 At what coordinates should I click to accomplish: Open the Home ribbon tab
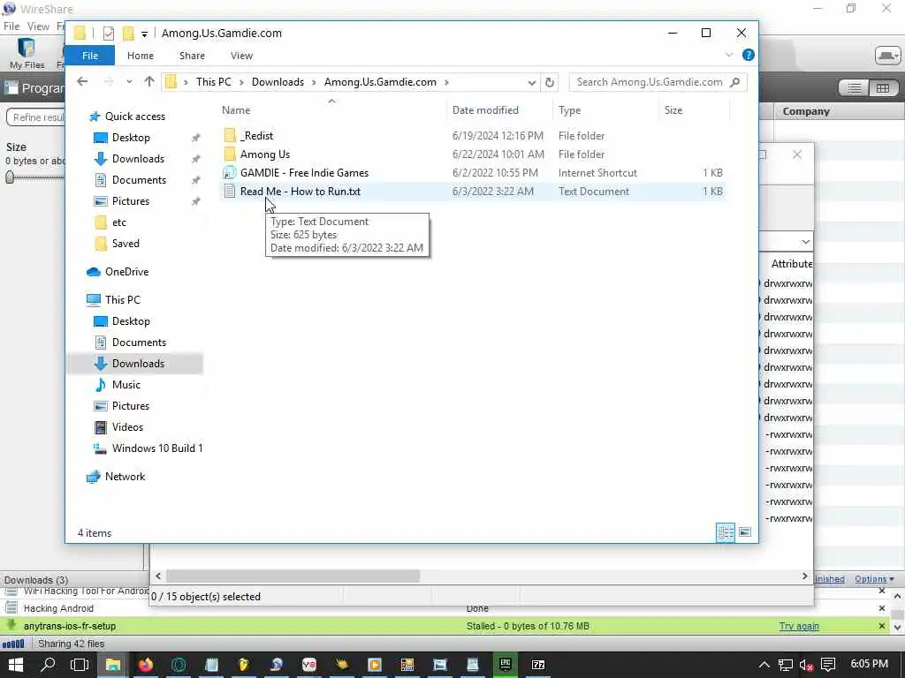pyautogui.click(x=141, y=56)
